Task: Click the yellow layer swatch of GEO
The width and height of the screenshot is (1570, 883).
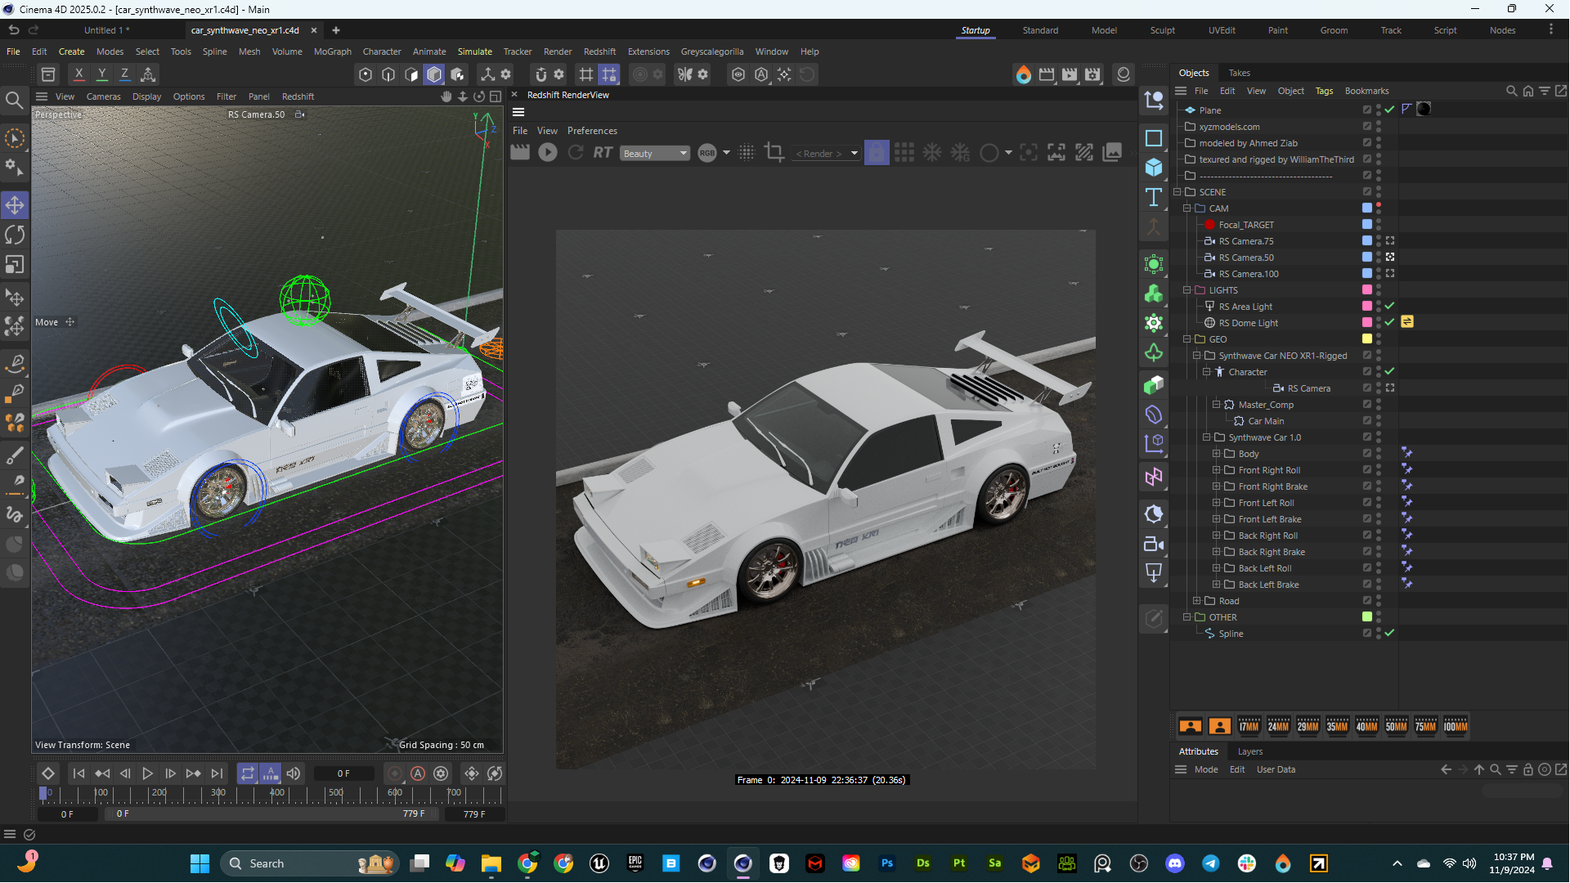Action: pyautogui.click(x=1366, y=339)
